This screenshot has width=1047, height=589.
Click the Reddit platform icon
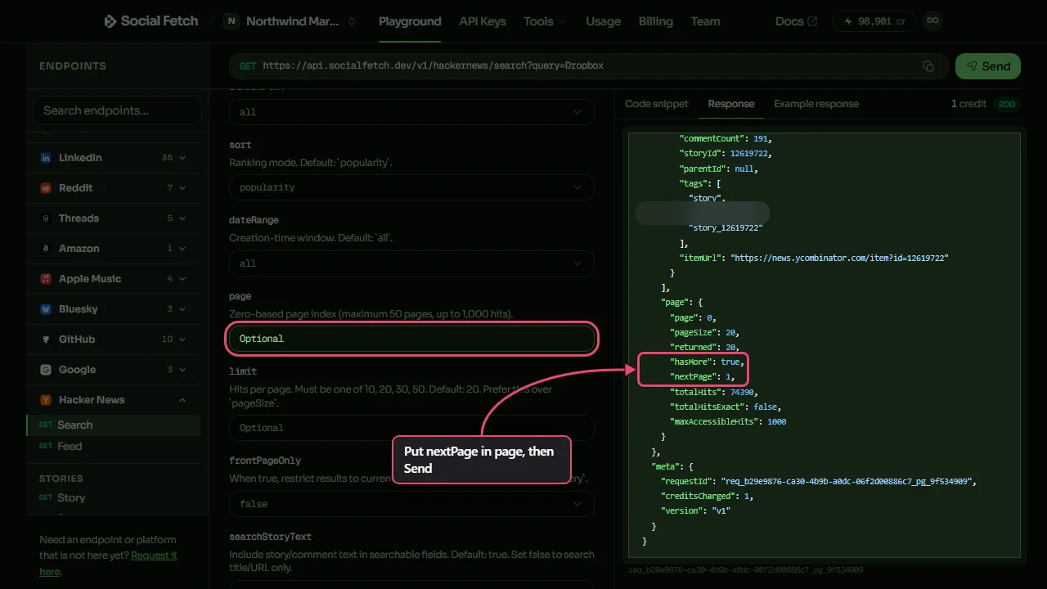click(46, 188)
